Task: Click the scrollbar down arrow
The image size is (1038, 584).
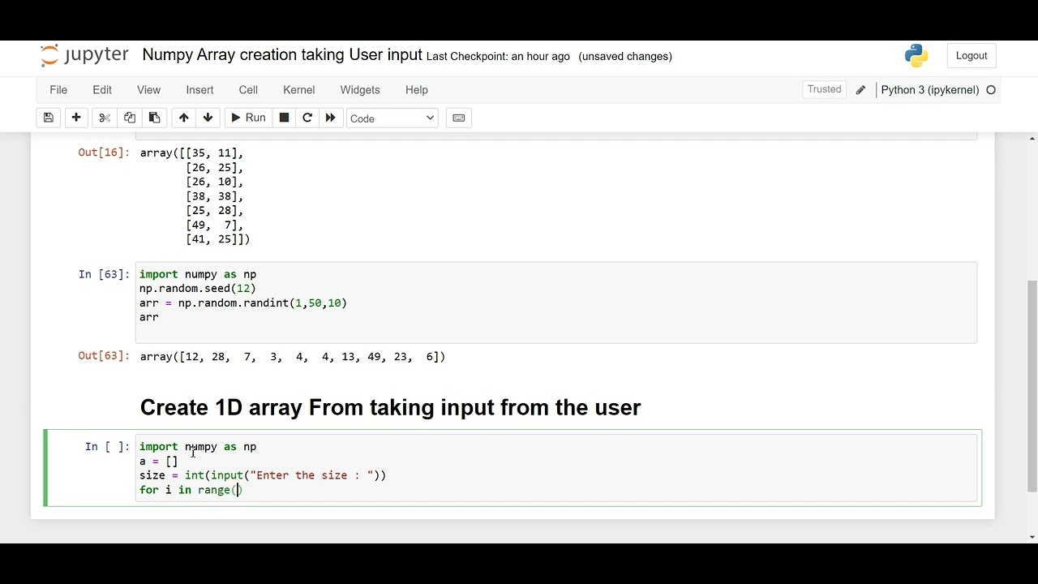Action: coord(1032,536)
